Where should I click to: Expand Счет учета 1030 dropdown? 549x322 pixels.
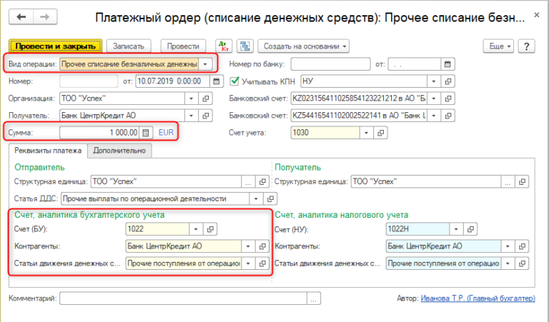coord(367,133)
